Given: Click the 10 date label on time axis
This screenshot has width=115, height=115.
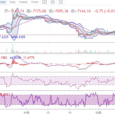Looking at the screenshot, I should (48, 113).
